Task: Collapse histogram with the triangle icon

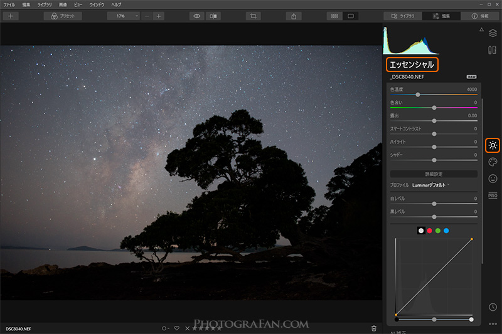Action: [481, 29]
